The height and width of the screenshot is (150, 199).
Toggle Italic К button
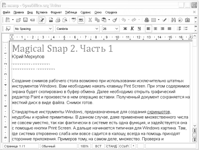[132, 29]
